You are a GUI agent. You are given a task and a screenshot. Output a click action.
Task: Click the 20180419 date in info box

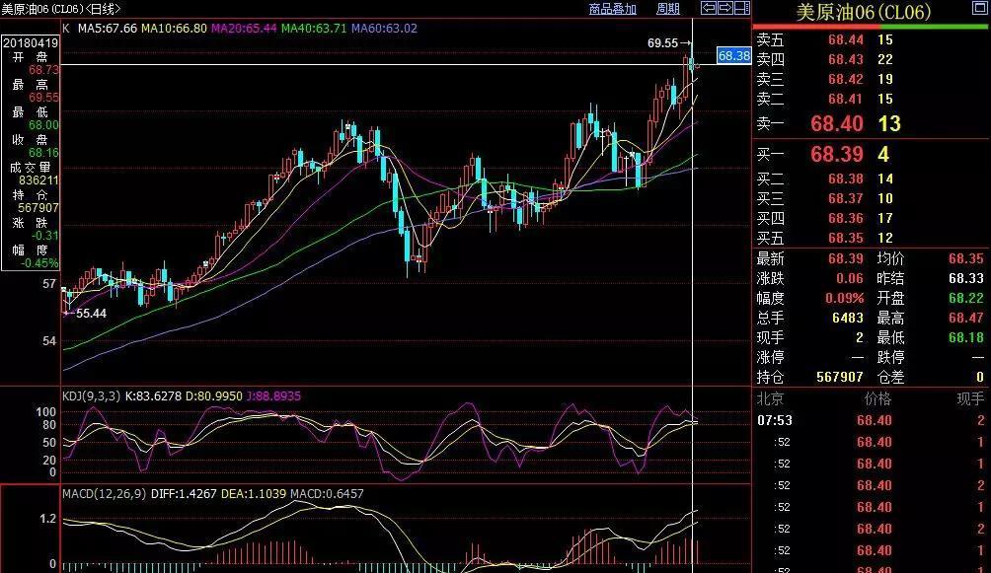[x=31, y=43]
